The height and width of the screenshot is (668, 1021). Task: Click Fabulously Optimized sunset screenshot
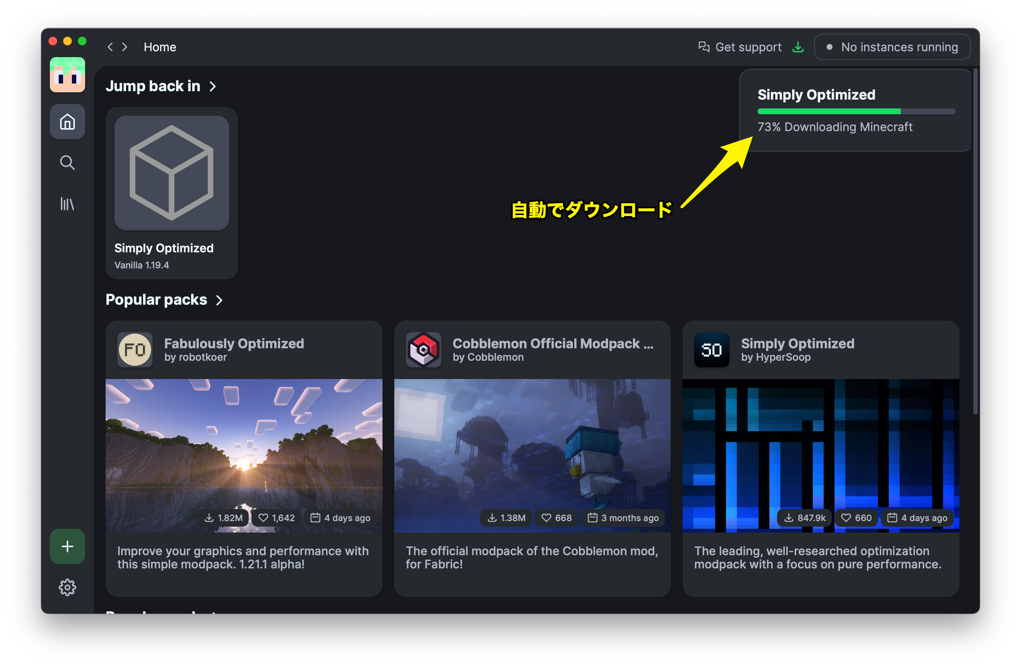[244, 456]
